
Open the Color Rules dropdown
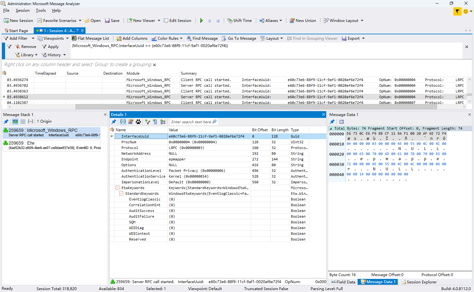coord(181,38)
